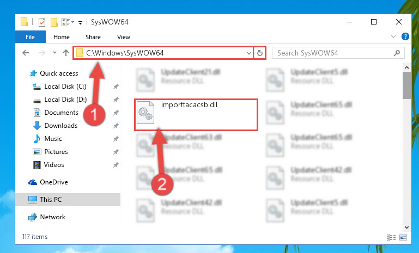Image resolution: width=419 pixels, height=253 pixels.
Task: Expand the address bar history dropdown
Action: click(249, 53)
